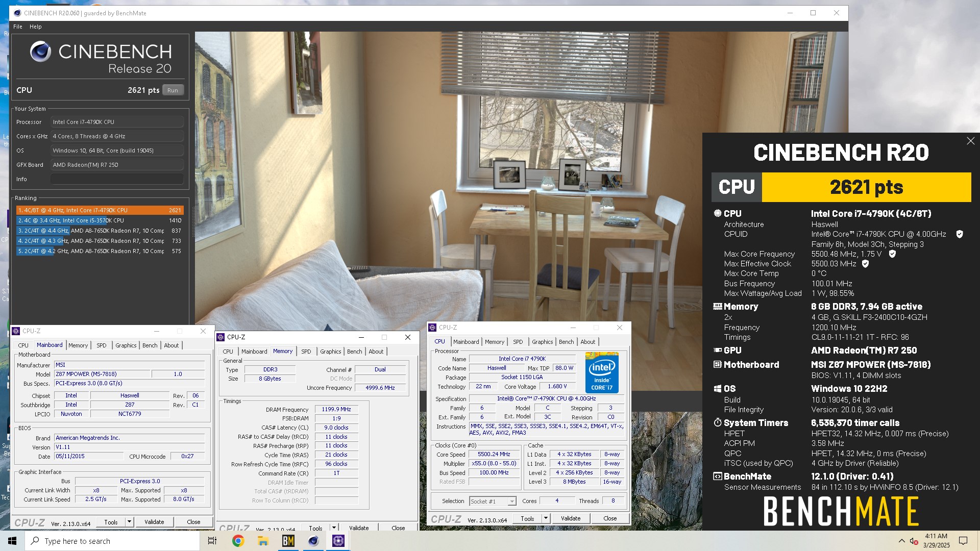
Task: Click the Core Speed value 5500.24 MHz
Action: [x=494, y=454]
